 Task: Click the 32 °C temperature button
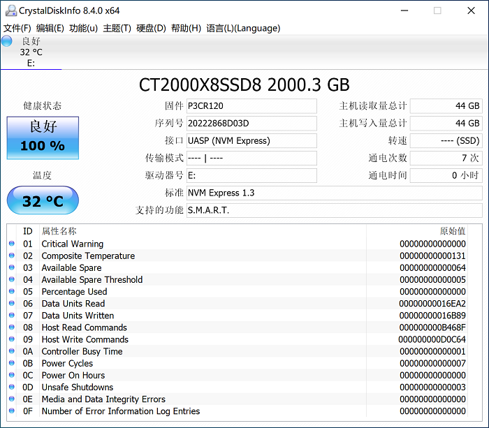pyautogui.click(x=43, y=201)
